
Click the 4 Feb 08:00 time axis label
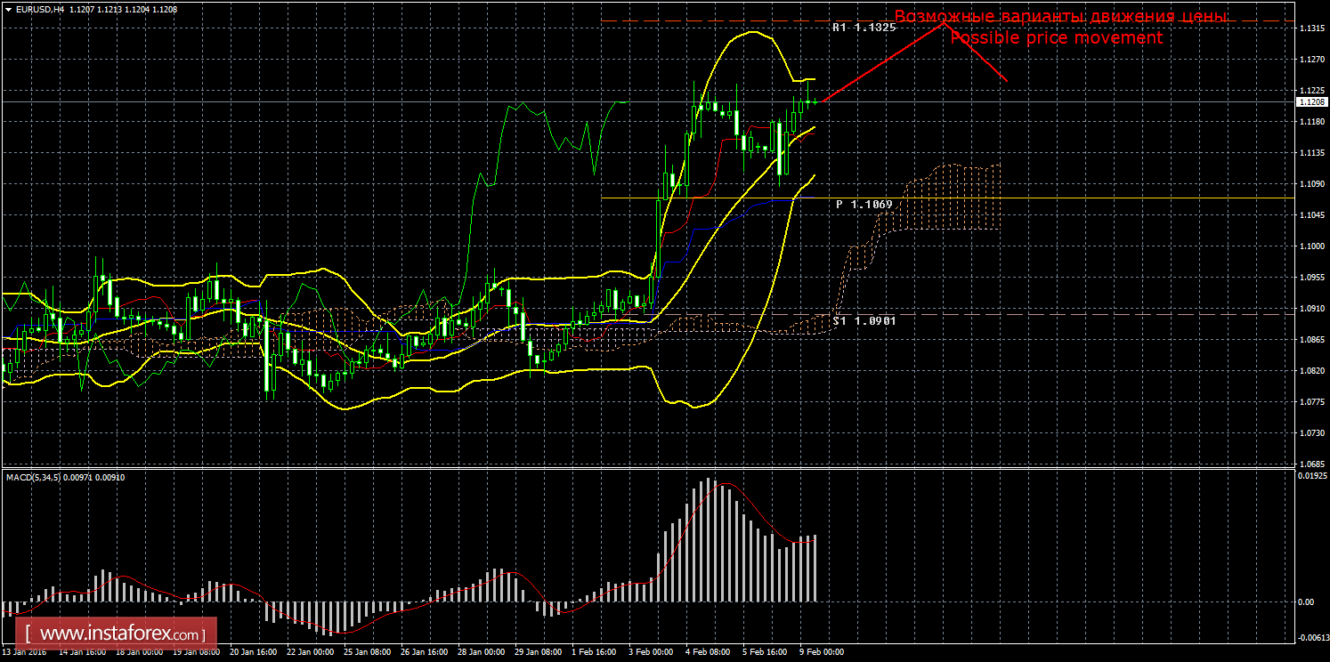(707, 652)
